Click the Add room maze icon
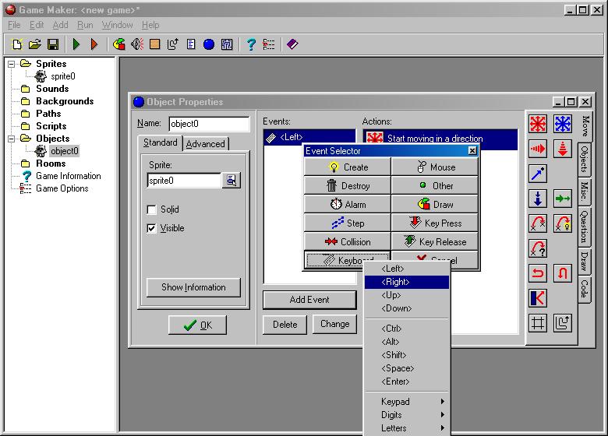Screen dimensions: 608x436 pyautogui.click(x=227, y=44)
